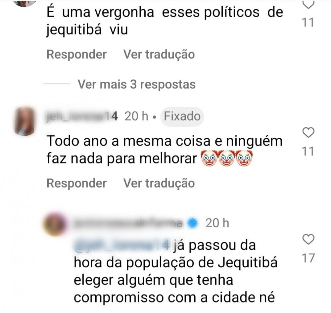The height and width of the screenshot is (313, 331).
Task: Reply to the 'É uma vergonha' comment
Action: click(76, 54)
